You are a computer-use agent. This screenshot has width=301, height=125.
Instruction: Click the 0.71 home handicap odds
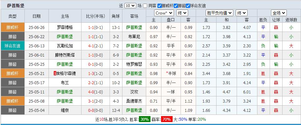pyautogui.click(x=153, y=101)
